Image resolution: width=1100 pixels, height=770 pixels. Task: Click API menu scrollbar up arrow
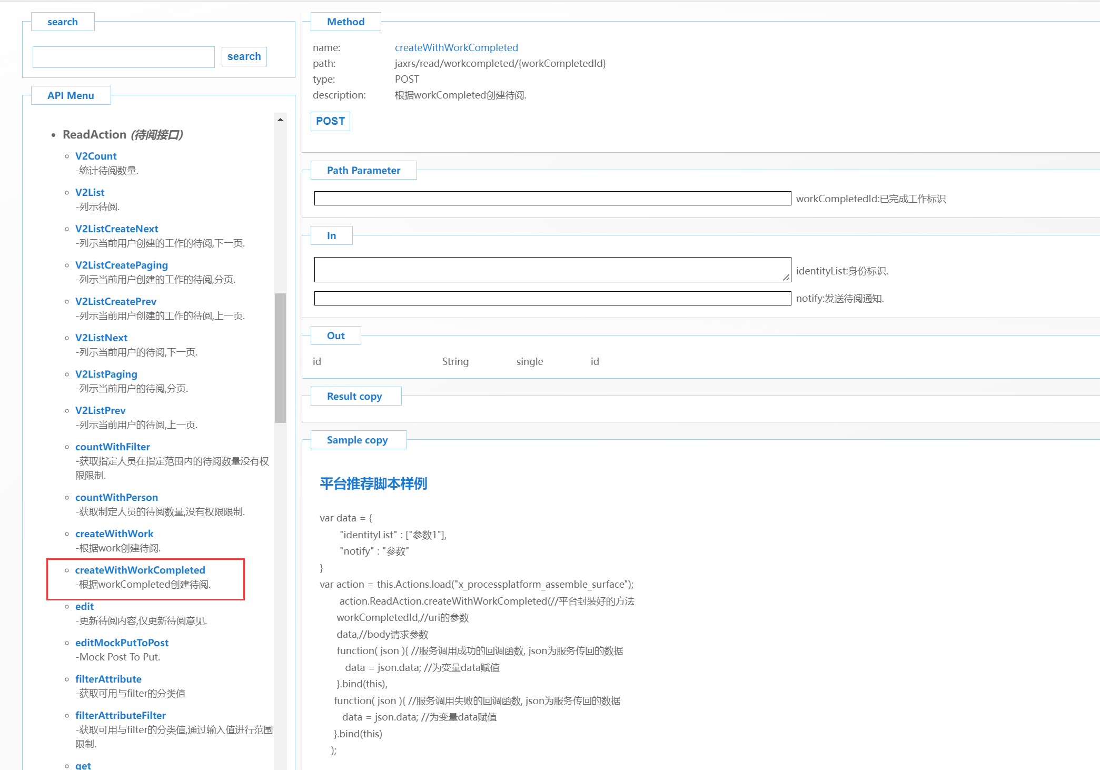(x=280, y=120)
